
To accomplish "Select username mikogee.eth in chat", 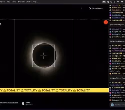I will click(116, 32).
